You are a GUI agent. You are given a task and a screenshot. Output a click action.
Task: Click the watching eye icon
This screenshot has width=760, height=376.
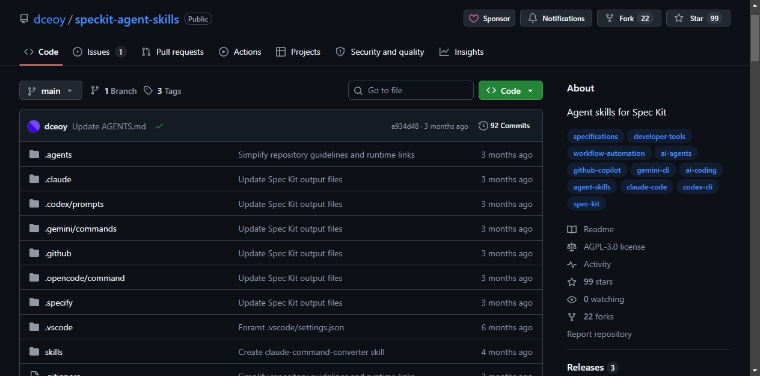click(x=572, y=299)
